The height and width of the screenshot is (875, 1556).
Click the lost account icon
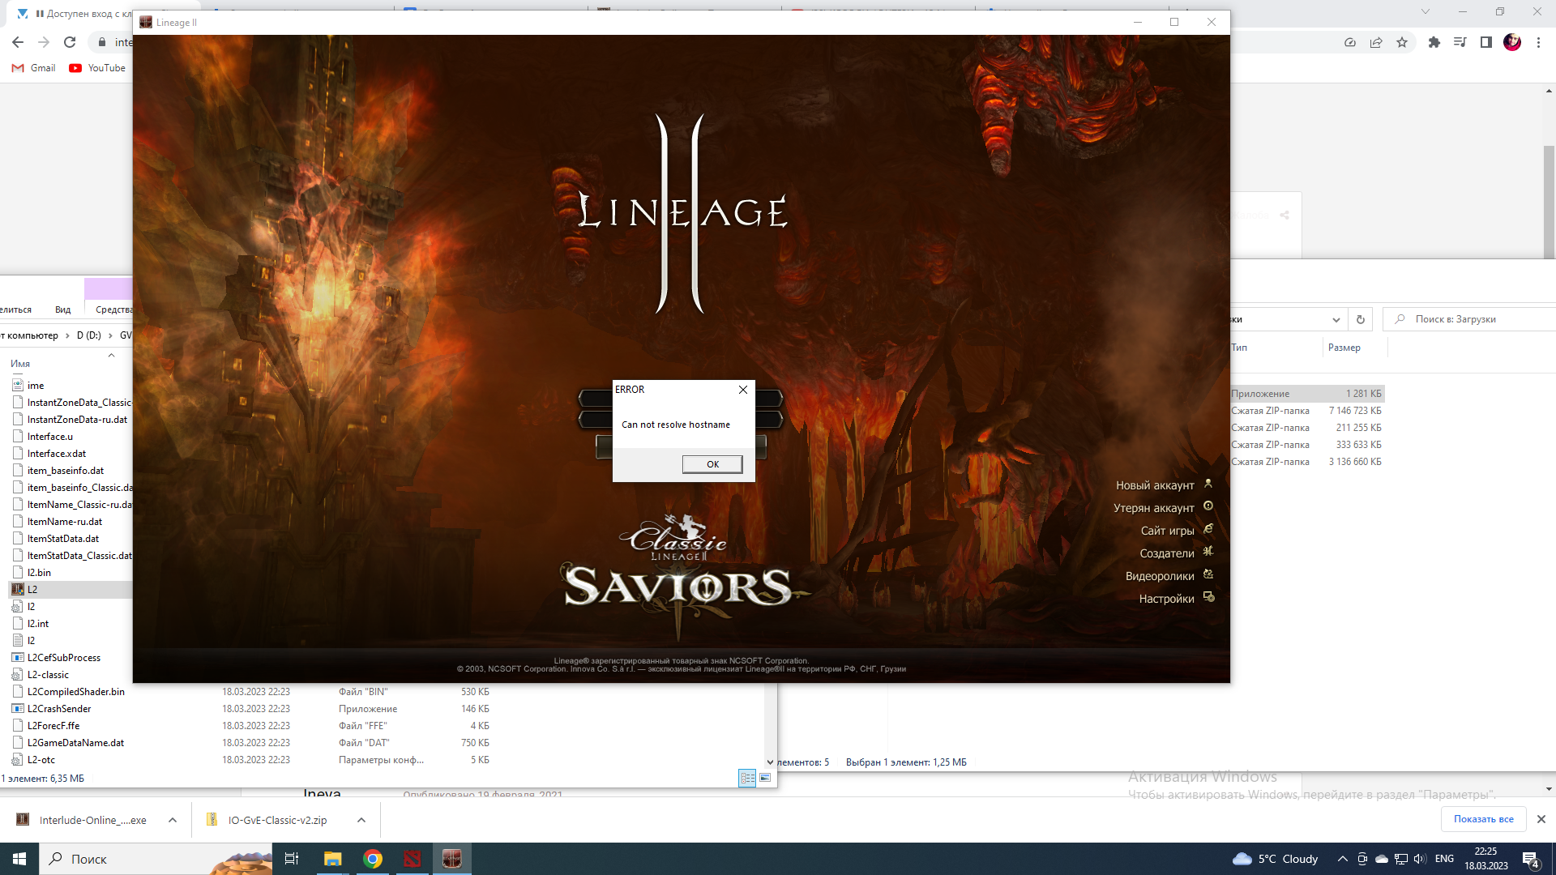(1208, 506)
